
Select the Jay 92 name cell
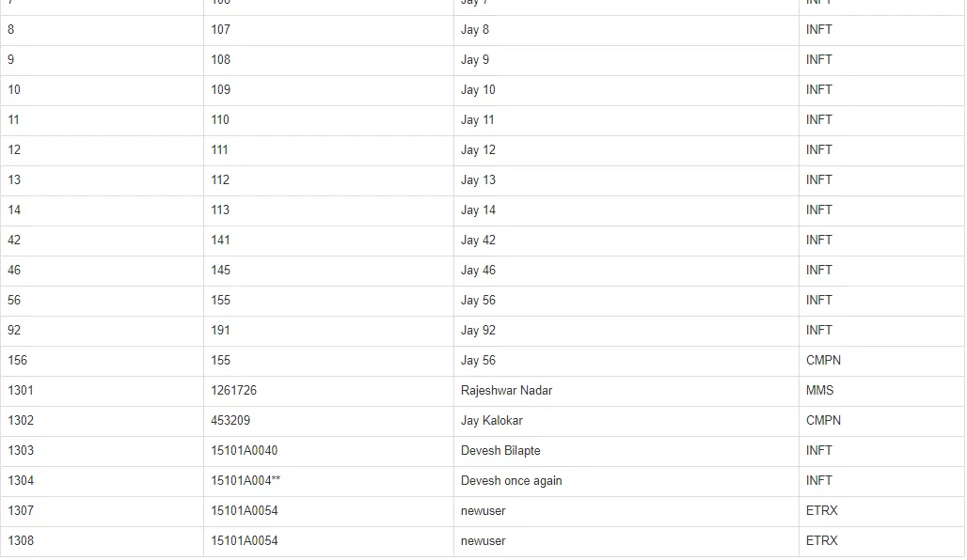[x=626, y=331]
